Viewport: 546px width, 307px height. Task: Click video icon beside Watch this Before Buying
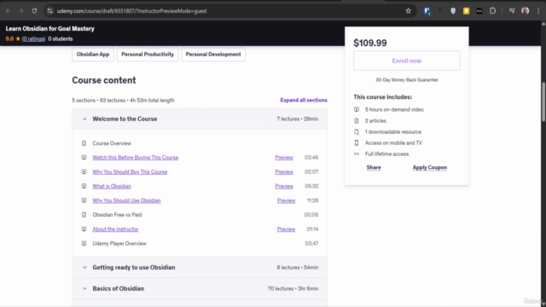coord(84,157)
